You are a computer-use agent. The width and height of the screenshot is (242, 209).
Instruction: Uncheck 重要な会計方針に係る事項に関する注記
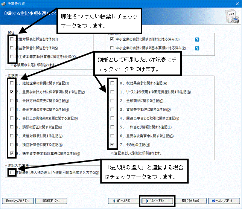pos(12,92)
